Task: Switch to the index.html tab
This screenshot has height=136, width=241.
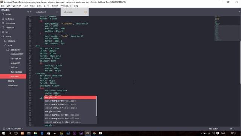Action: (x=41, y=12)
